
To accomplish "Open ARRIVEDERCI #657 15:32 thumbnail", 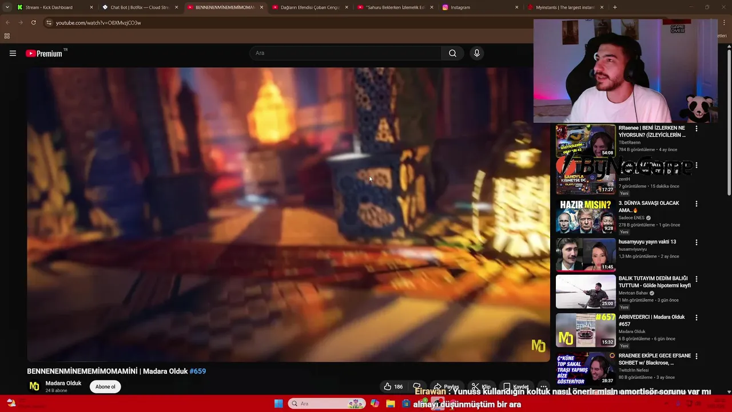I will 586,330.
